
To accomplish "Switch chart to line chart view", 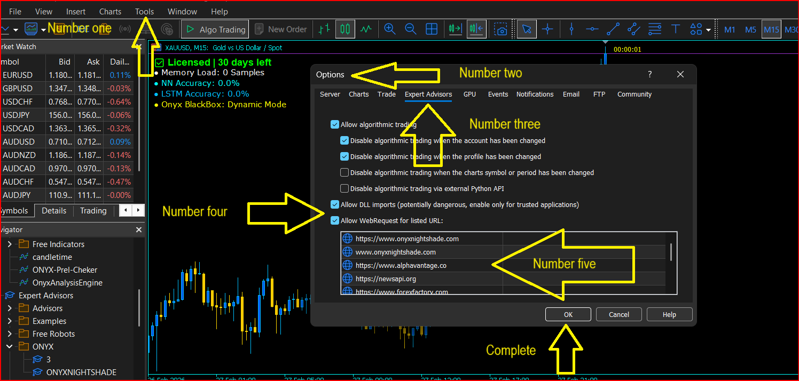I will pos(366,29).
